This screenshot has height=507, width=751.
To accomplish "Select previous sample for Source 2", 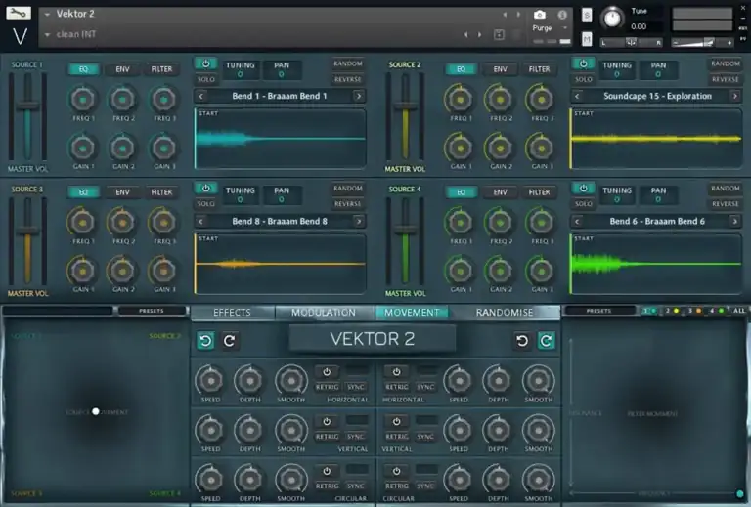I will (577, 96).
